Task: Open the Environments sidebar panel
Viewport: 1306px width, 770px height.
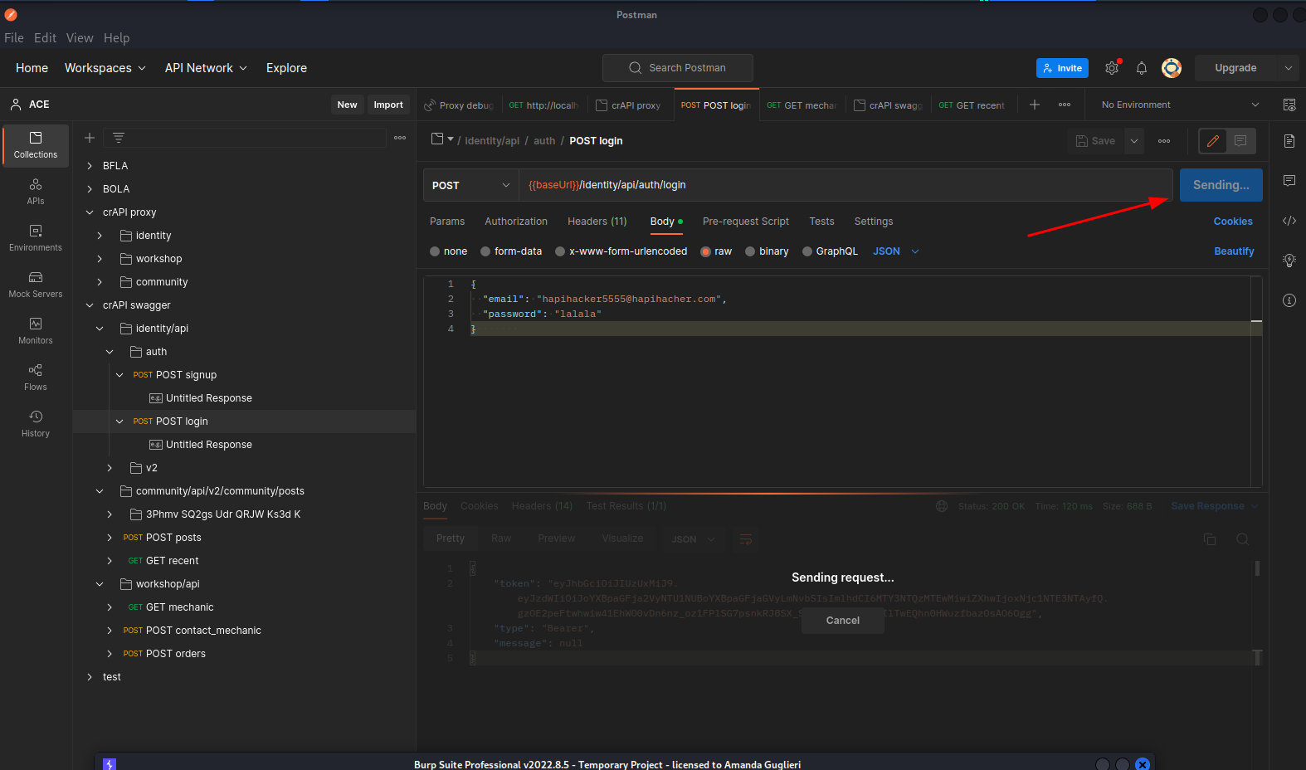Action: pyautogui.click(x=36, y=238)
